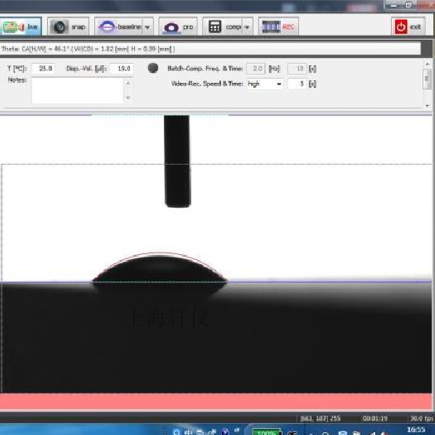The width and height of the screenshot is (435, 435).
Task: Click the Disp.-Vol. [µl] input field
Action: click(122, 69)
